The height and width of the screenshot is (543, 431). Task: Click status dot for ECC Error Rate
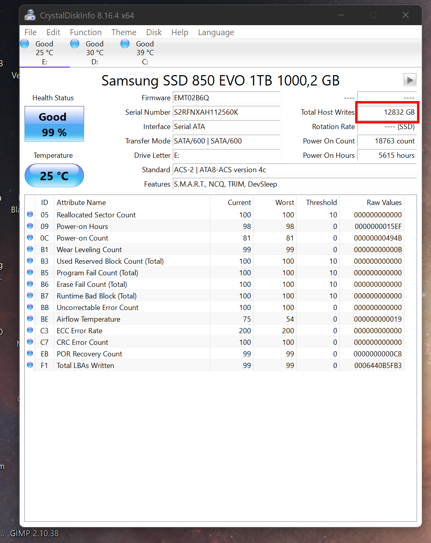[30, 330]
